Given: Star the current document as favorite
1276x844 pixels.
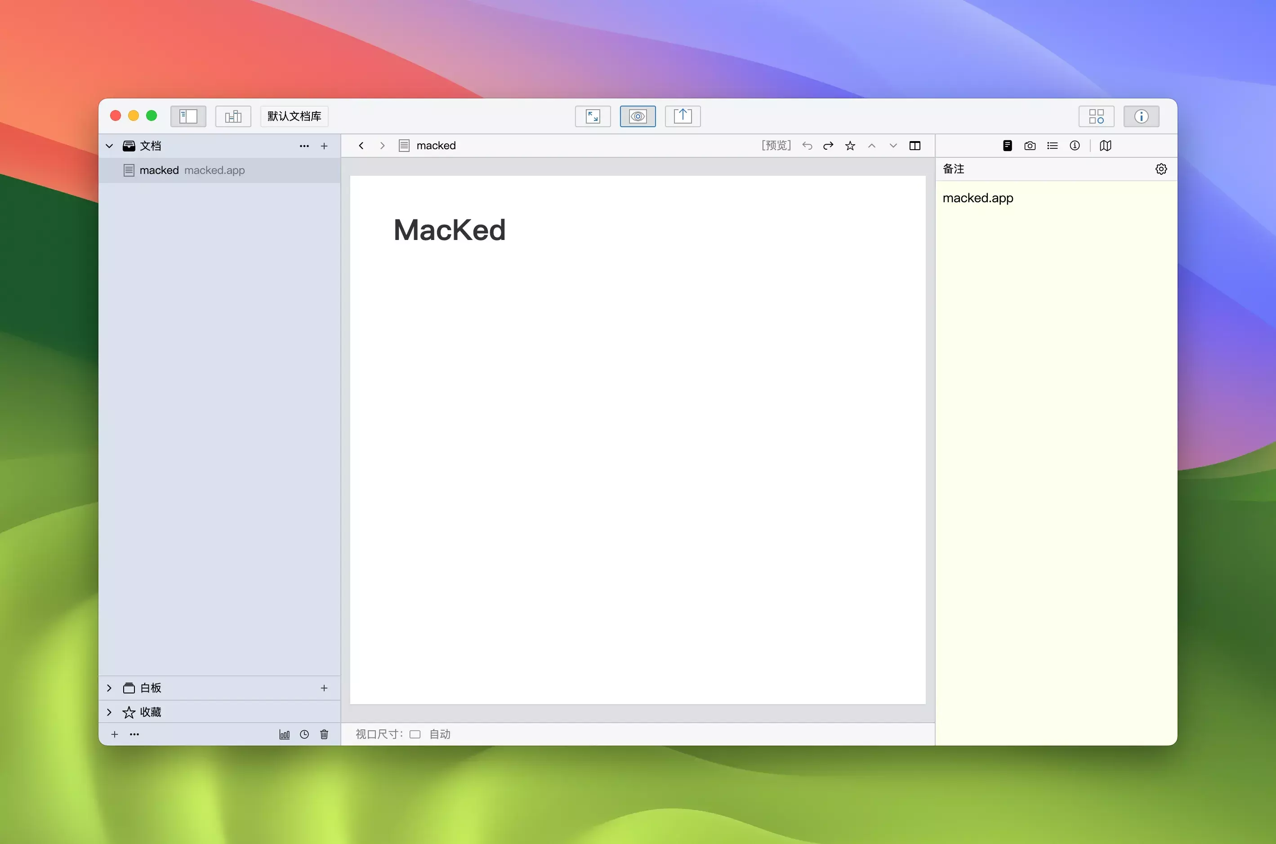Looking at the screenshot, I should pyautogui.click(x=850, y=146).
